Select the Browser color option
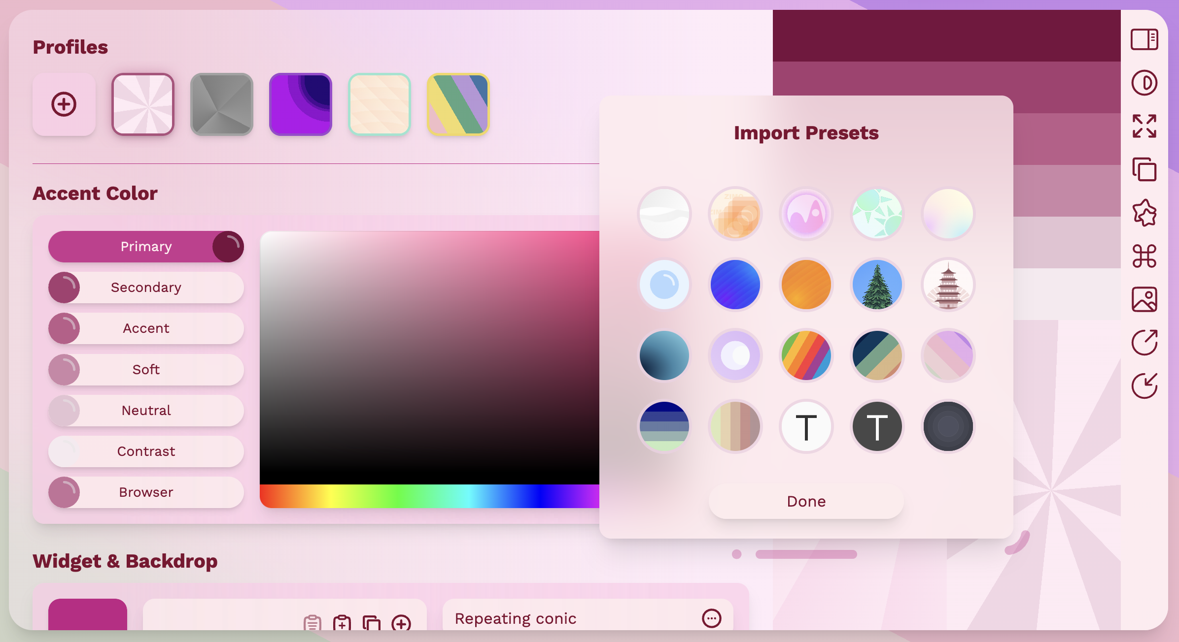 [x=146, y=492]
